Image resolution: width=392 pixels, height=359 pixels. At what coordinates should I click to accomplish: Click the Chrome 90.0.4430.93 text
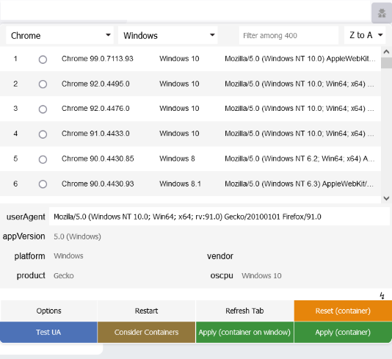tap(98, 184)
